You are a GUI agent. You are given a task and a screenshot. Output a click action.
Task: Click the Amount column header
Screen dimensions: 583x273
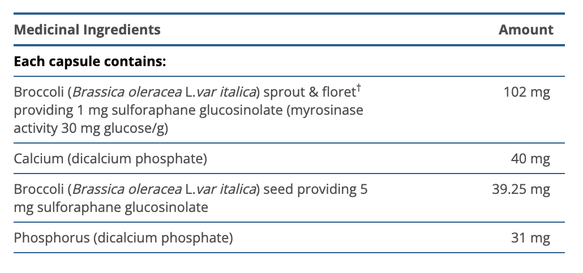526,30
